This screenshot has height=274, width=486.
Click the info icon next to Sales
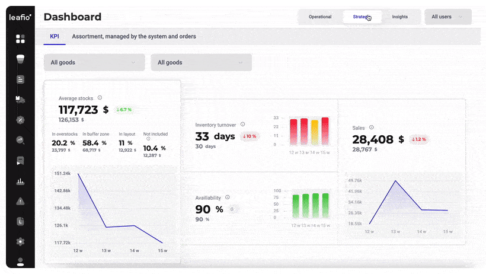pyautogui.click(x=372, y=127)
